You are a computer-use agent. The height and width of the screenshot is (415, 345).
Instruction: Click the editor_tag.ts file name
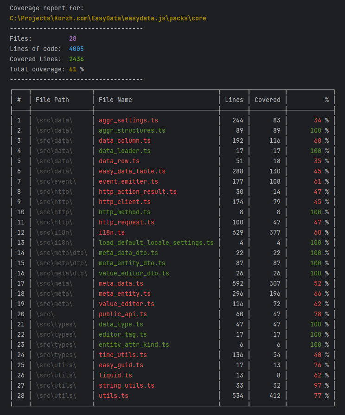pos(123,334)
